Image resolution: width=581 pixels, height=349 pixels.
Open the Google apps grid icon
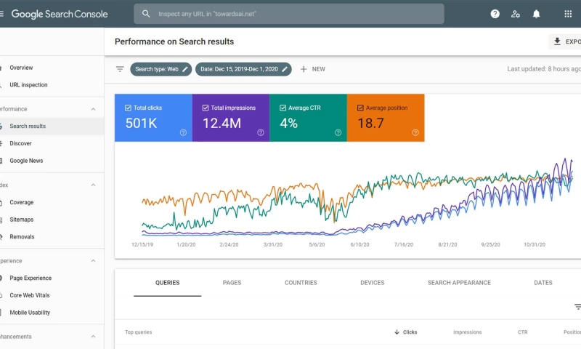pos(568,14)
